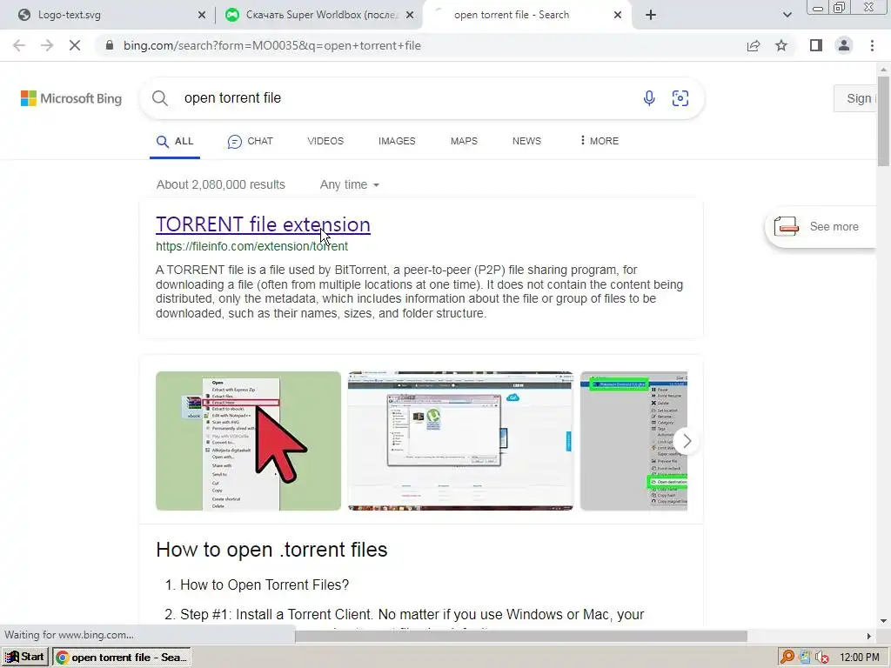Advance image carousel with right arrow
The image size is (891, 668).
tap(687, 441)
